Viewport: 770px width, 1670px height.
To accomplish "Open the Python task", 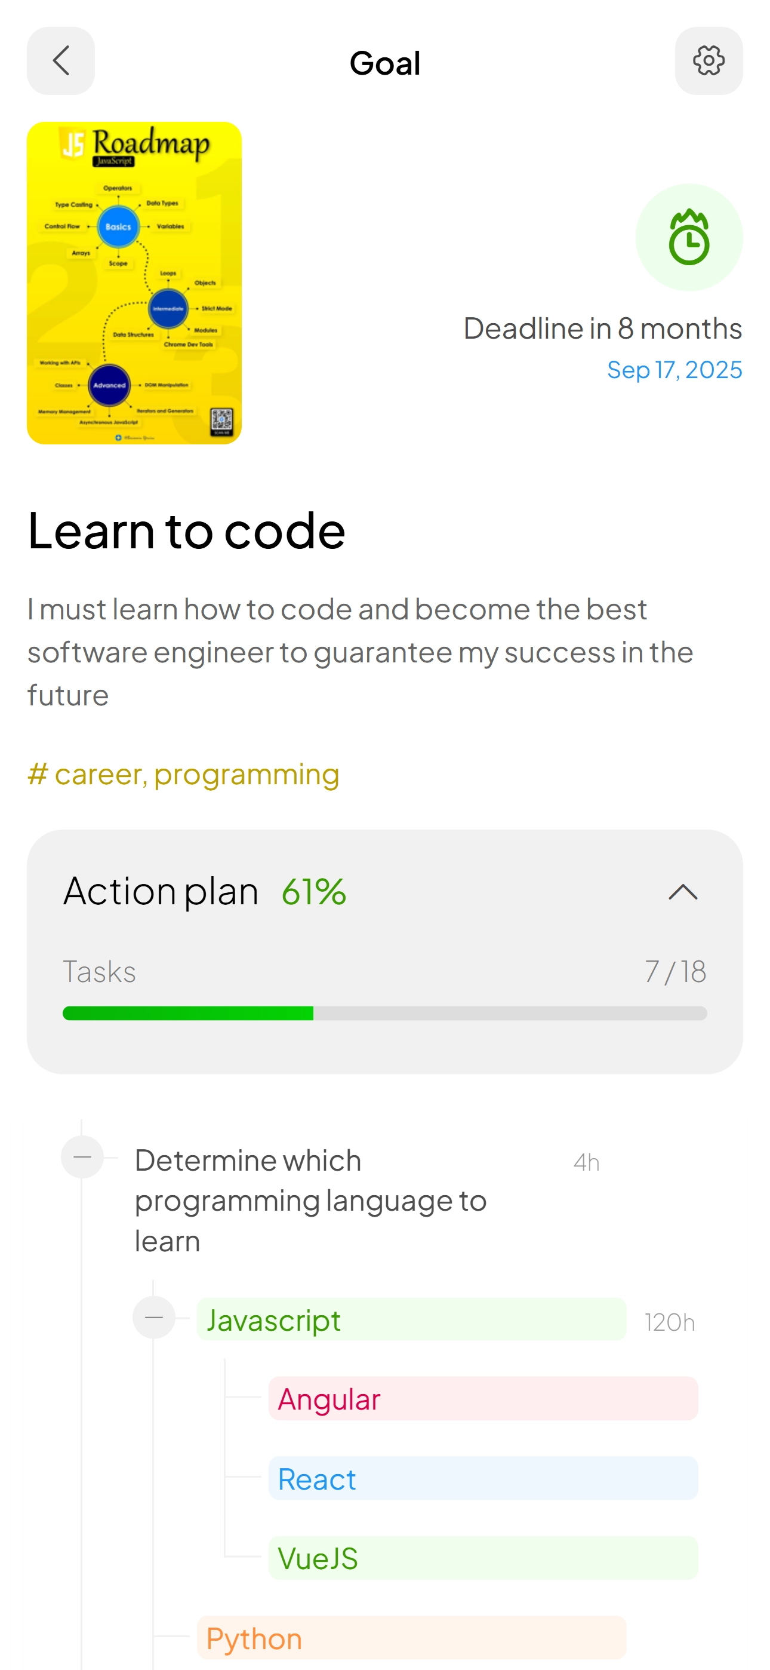I will pos(412,1638).
